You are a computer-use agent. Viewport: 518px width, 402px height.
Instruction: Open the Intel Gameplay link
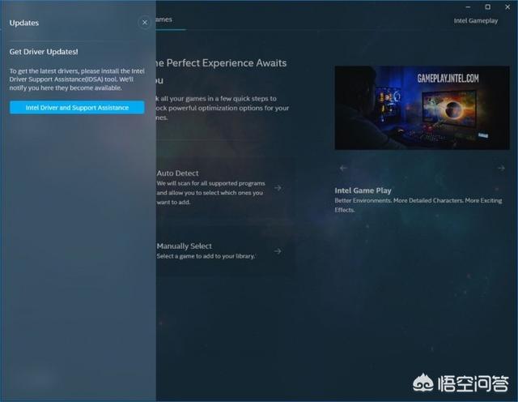(x=475, y=21)
